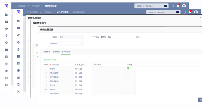Open gear settings icon in the inner sidebar
202x106 pixels.
click(x=18, y=70)
